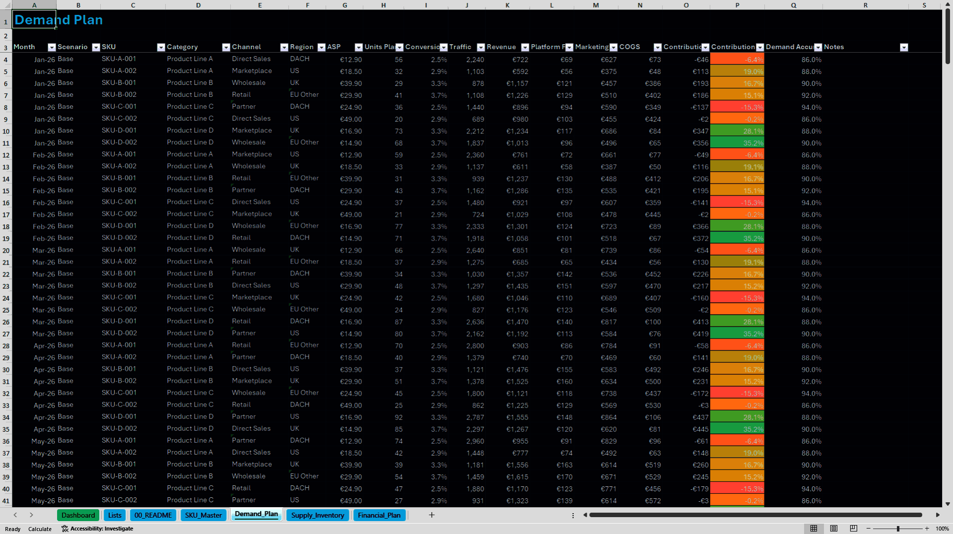Select the Demand_Plan sheet tab
953x534 pixels.
coord(256,514)
